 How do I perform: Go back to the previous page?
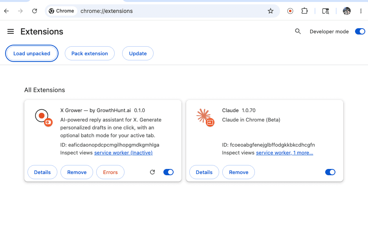6,11
